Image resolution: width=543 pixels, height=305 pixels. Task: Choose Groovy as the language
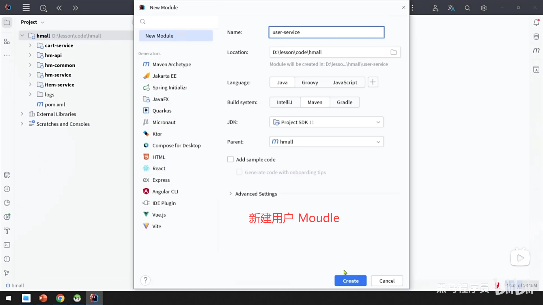tap(310, 82)
